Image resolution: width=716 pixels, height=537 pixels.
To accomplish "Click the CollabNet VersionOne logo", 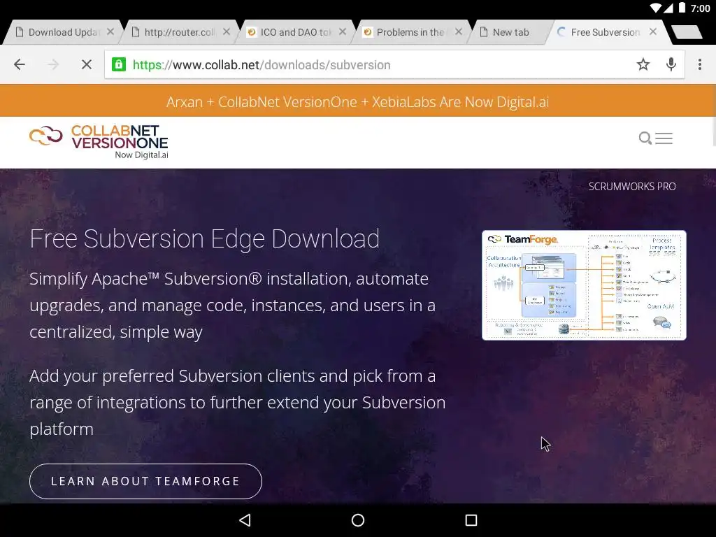I will tap(99, 141).
